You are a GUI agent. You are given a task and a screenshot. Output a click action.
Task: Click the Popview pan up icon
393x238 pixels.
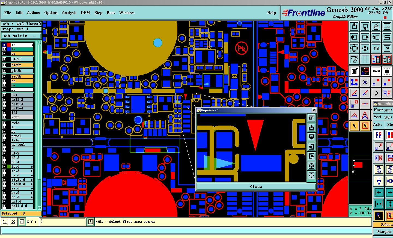coord(311,127)
